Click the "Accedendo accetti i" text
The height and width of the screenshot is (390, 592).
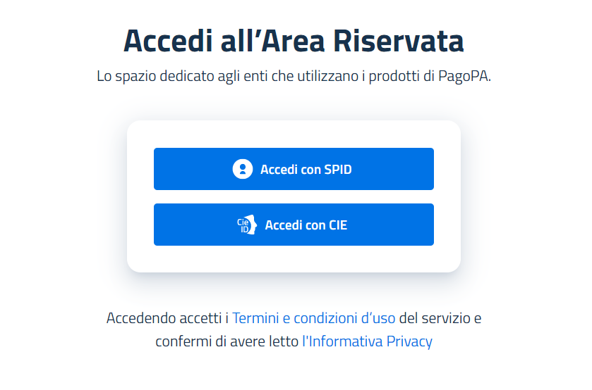point(168,318)
